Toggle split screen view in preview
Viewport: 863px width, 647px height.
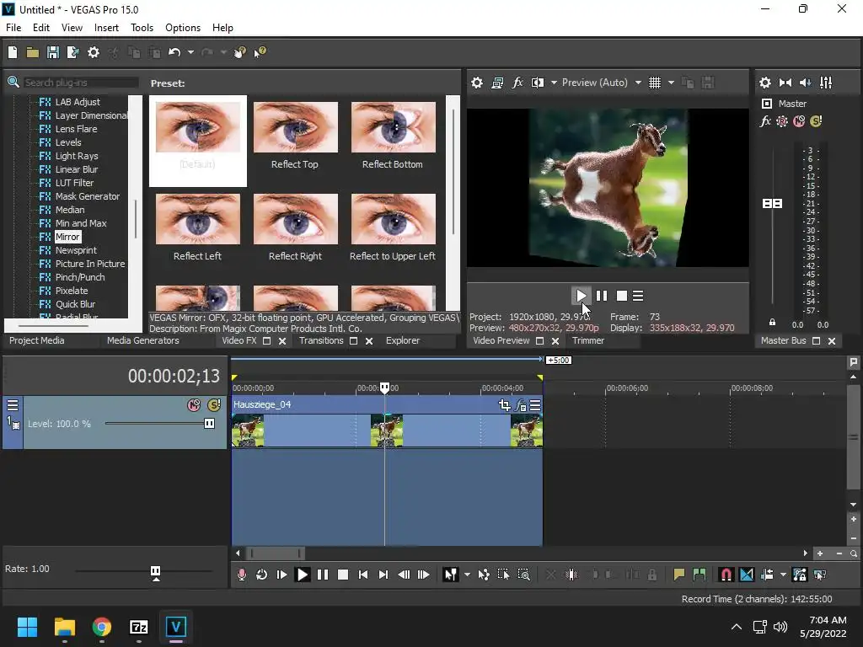[x=538, y=83]
